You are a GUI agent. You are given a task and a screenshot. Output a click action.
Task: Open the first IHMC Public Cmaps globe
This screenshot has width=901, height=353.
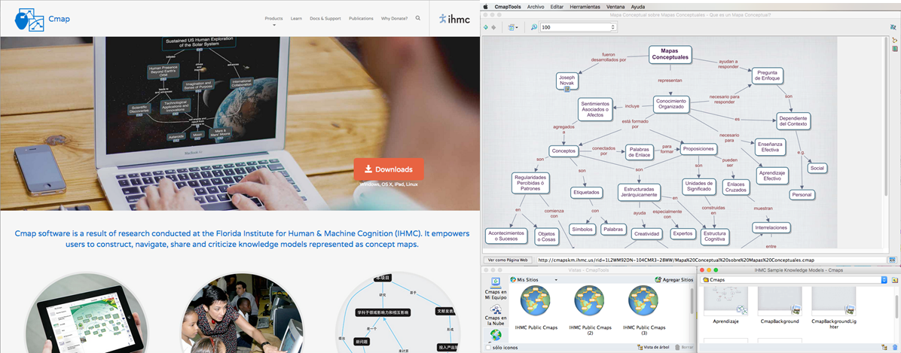[535, 301]
